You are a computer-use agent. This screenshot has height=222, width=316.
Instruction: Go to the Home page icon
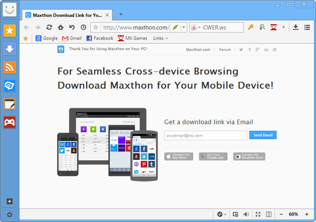click(61, 27)
